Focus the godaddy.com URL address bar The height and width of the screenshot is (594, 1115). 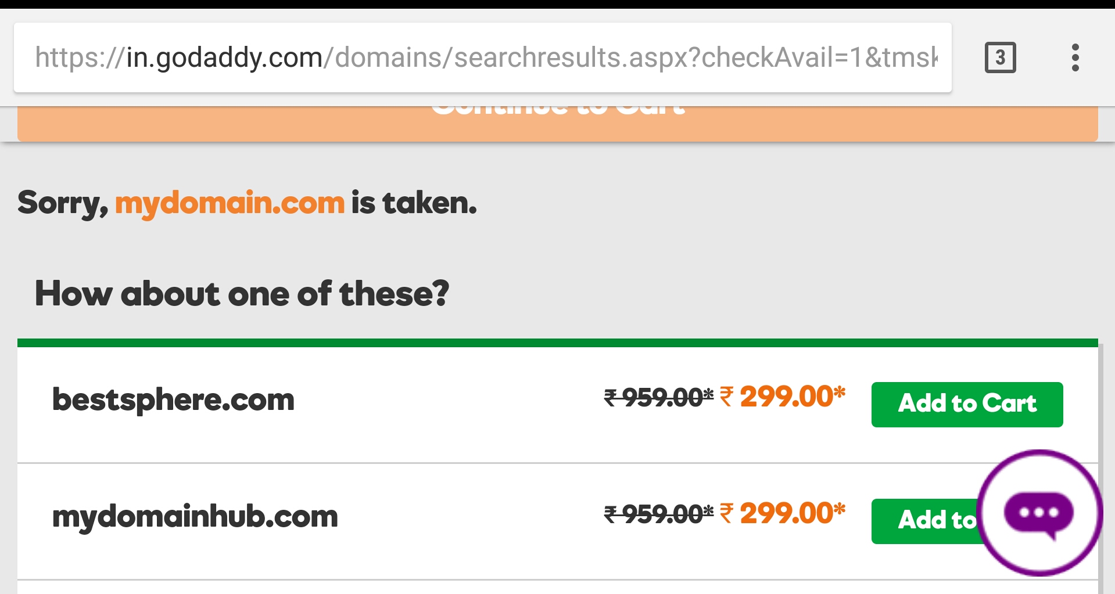[483, 57]
